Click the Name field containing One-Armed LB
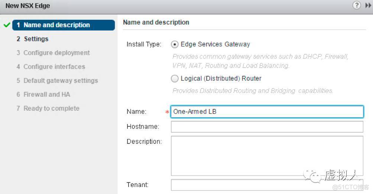Image resolution: width=373 pixels, height=194 pixels. tap(267, 112)
